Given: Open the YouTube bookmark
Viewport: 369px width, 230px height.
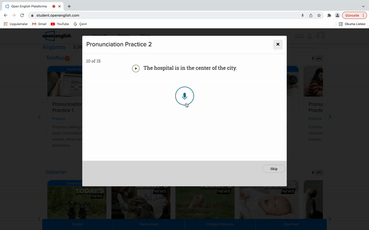Looking at the screenshot, I should click(x=60, y=24).
